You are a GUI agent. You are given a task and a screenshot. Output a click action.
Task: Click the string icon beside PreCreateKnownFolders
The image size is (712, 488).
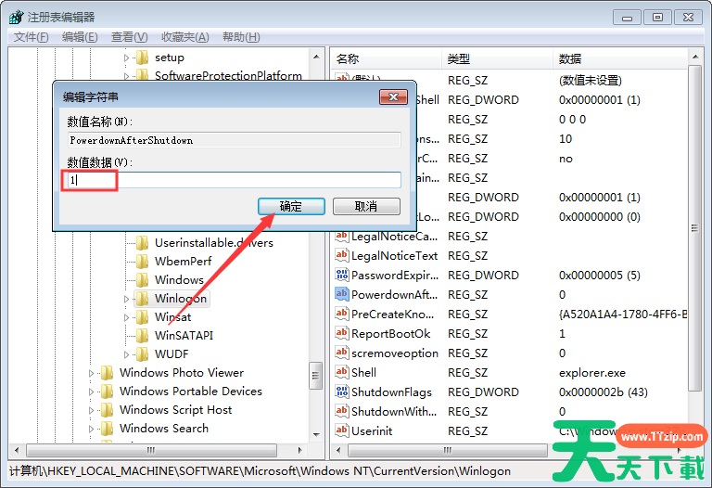point(341,314)
